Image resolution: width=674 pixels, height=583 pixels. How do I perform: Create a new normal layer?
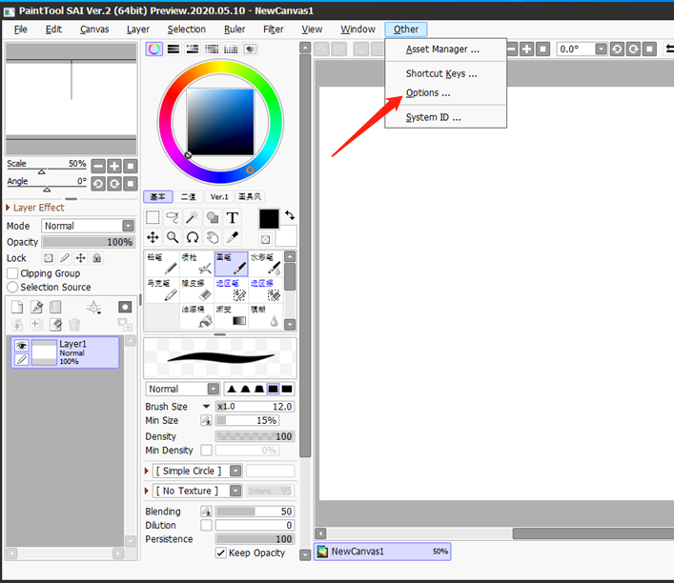(17, 307)
